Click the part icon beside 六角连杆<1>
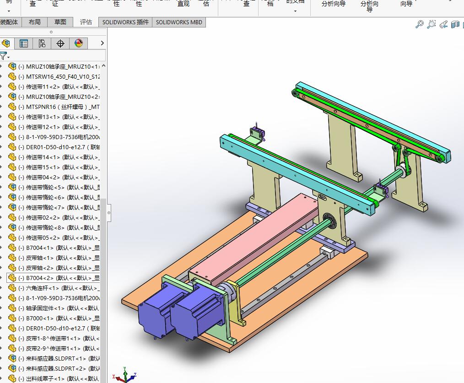464x383 pixels. click(x=12, y=288)
